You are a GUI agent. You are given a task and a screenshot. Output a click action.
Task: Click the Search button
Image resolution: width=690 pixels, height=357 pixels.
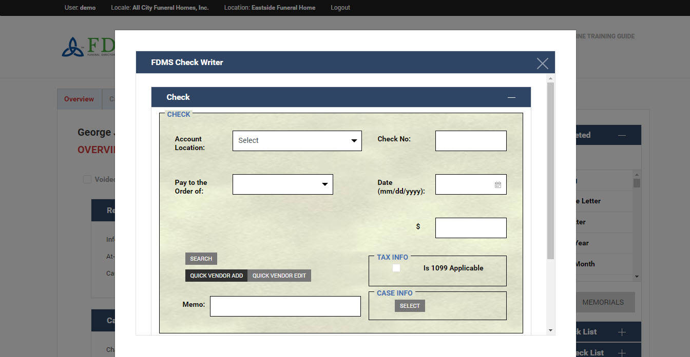(201, 259)
